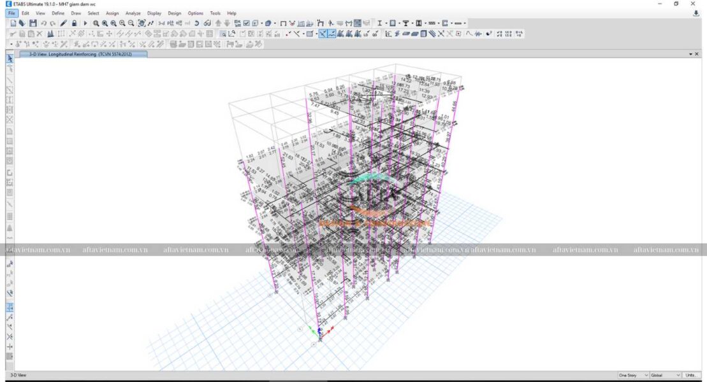Click the first zoom magnifier icon
This screenshot has width=707, height=382.
tap(96, 24)
